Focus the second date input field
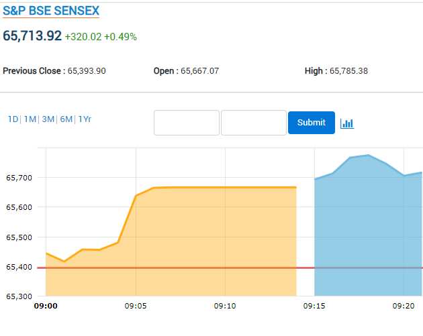 pyautogui.click(x=254, y=123)
